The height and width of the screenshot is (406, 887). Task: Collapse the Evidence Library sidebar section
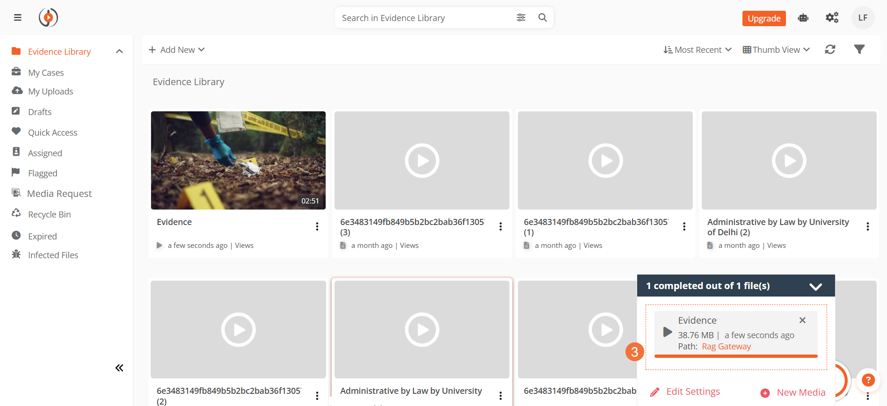click(x=119, y=51)
